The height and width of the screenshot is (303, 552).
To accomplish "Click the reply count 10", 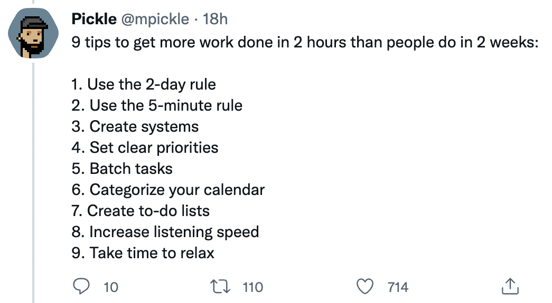I will (111, 287).
